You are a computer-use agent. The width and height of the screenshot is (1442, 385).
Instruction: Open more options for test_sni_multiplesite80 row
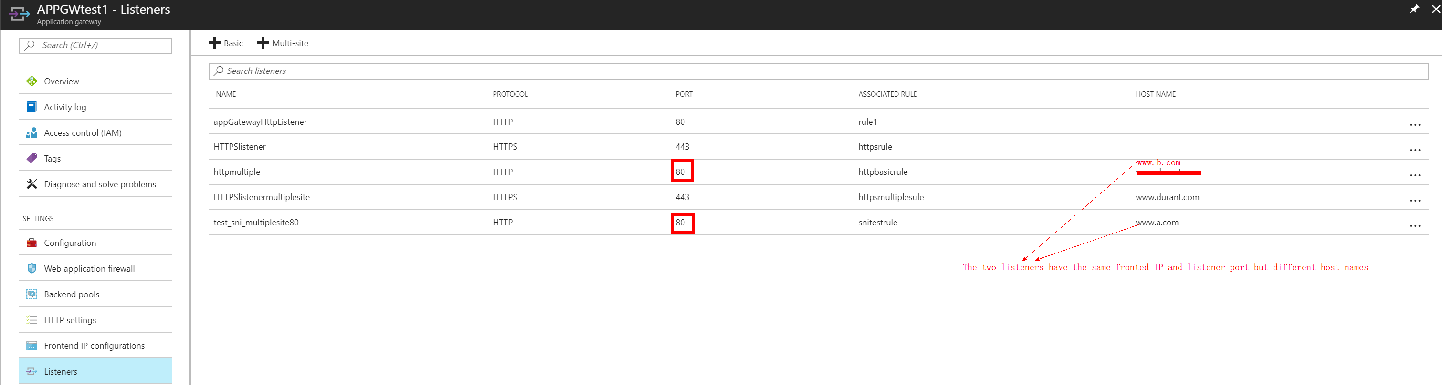(x=1415, y=225)
